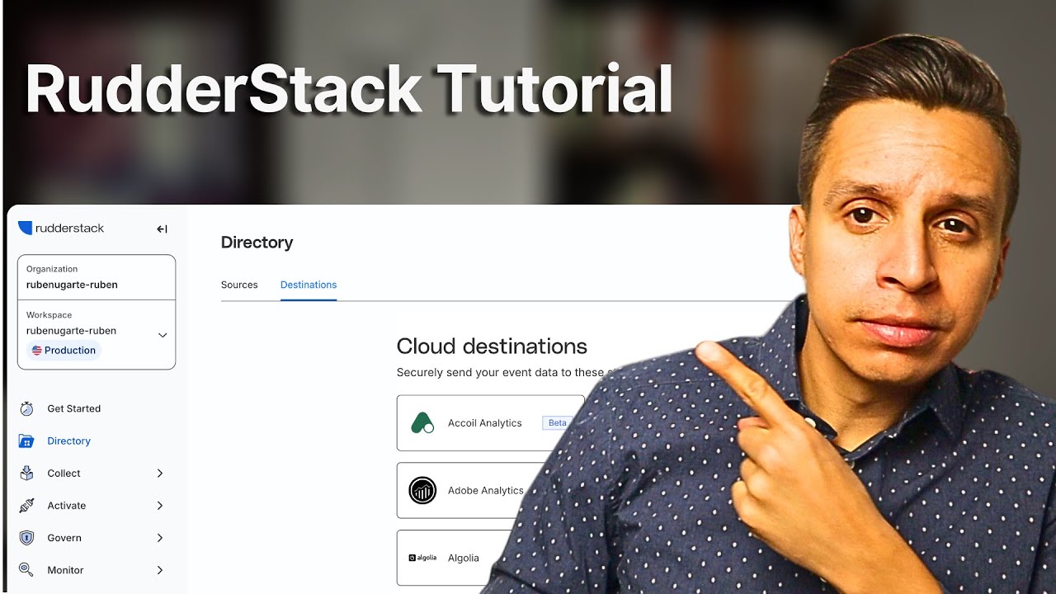Click workspace name rubenugarte-ruben
The width and height of the screenshot is (1056, 594).
coord(71,331)
